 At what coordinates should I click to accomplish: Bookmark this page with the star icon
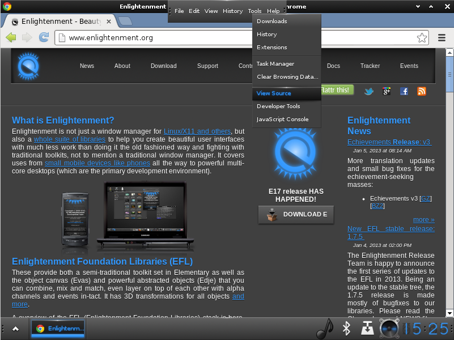click(x=422, y=38)
